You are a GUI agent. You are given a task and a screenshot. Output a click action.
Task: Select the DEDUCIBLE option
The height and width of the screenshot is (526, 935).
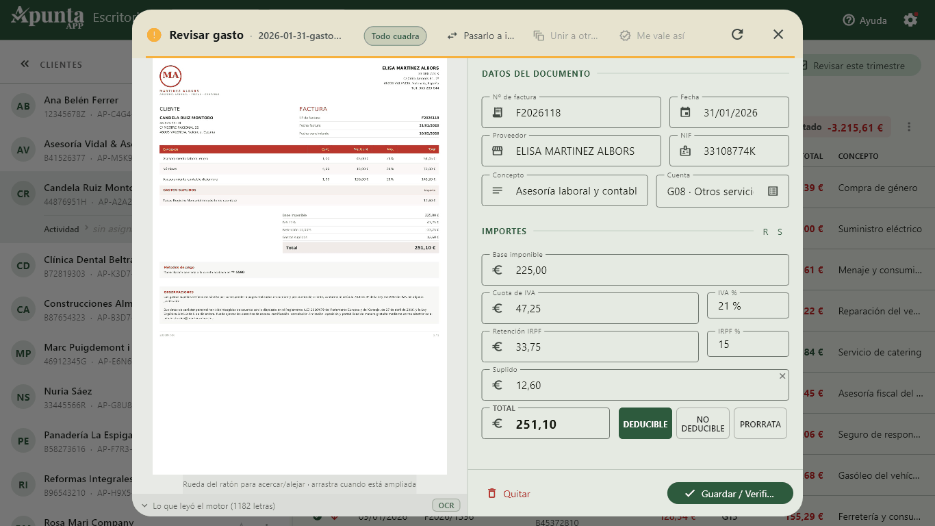pyautogui.click(x=645, y=423)
